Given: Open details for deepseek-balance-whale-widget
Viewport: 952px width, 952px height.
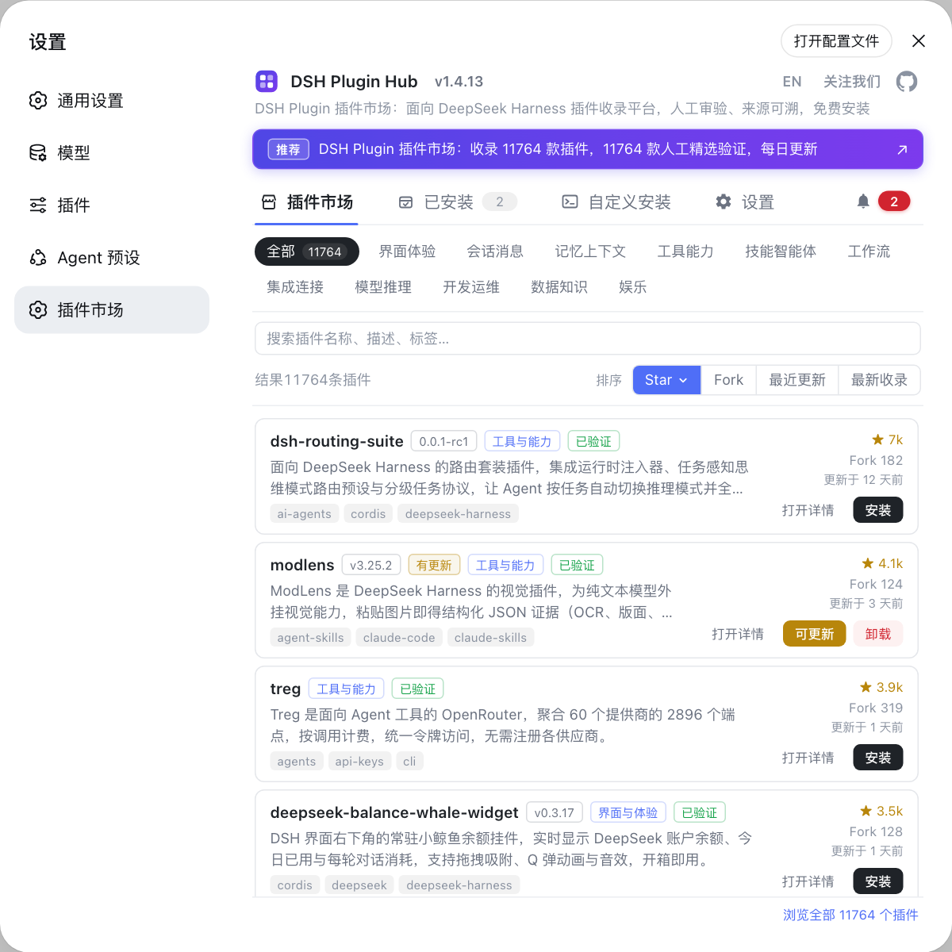Looking at the screenshot, I should pyautogui.click(x=808, y=881).
